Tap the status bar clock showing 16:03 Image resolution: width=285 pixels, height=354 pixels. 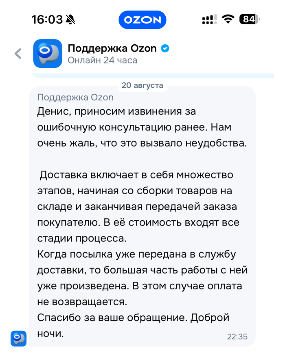click(47, 20)
